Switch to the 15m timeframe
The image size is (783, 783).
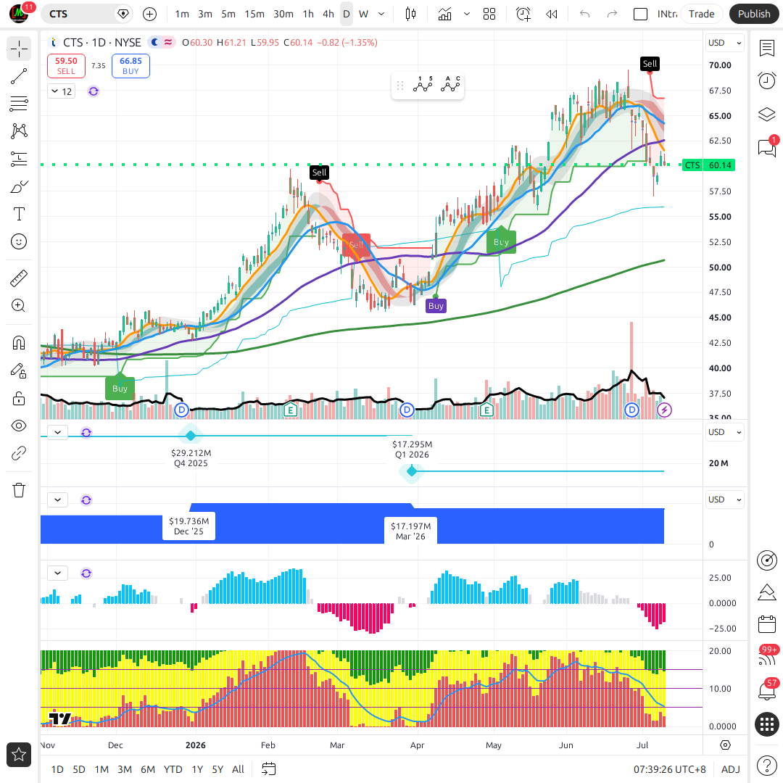tap(254, 14)
